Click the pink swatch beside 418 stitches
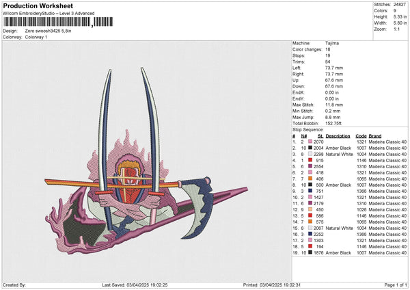410x290 pixels. coord(310,172)
